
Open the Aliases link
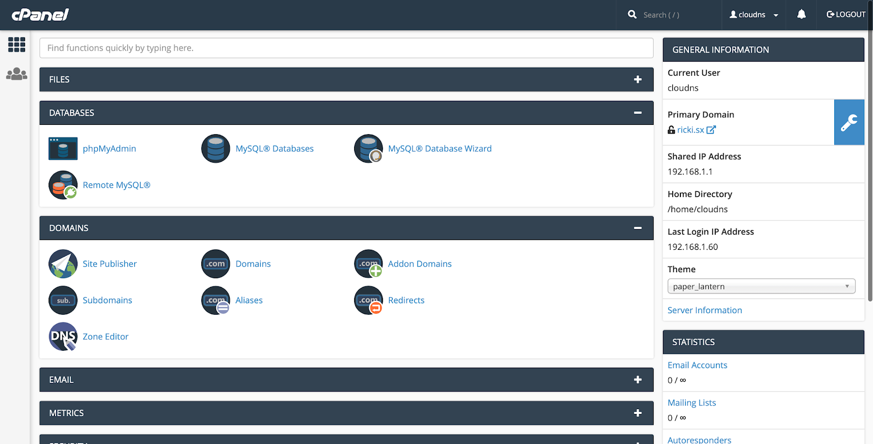pos(249,300)
